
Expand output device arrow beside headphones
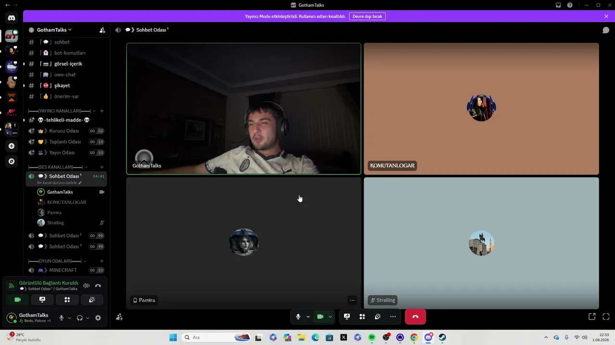87,318
